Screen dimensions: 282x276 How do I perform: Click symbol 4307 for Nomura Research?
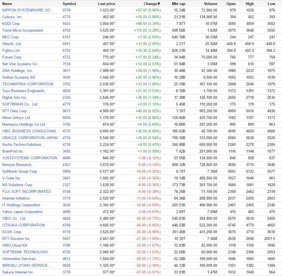(66, 165)
